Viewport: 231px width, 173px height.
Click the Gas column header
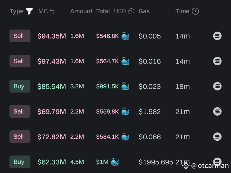[144, 11]
